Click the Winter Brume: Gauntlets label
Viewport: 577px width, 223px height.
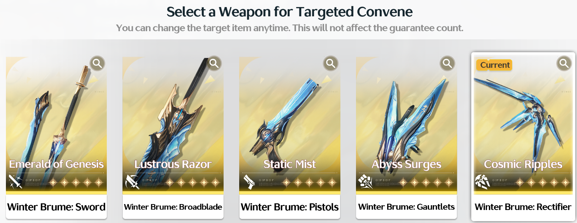click(x=406, y=207)
